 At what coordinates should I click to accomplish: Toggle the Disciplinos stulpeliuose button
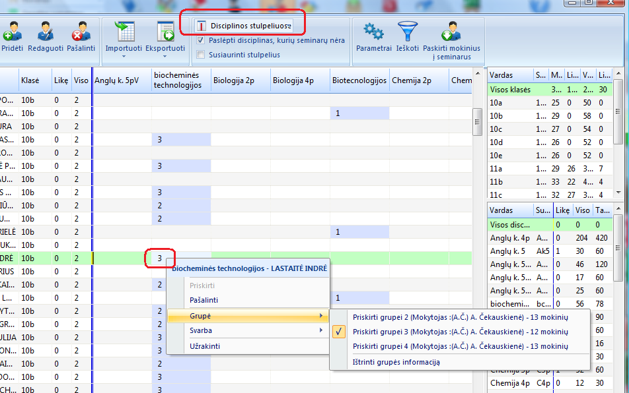click(x=244, y=26)
